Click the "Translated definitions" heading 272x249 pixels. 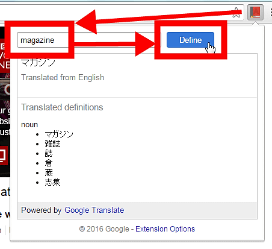coord(62,107)
